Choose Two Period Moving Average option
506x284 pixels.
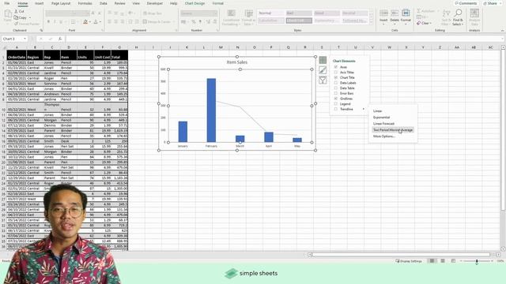pos(393,130)
